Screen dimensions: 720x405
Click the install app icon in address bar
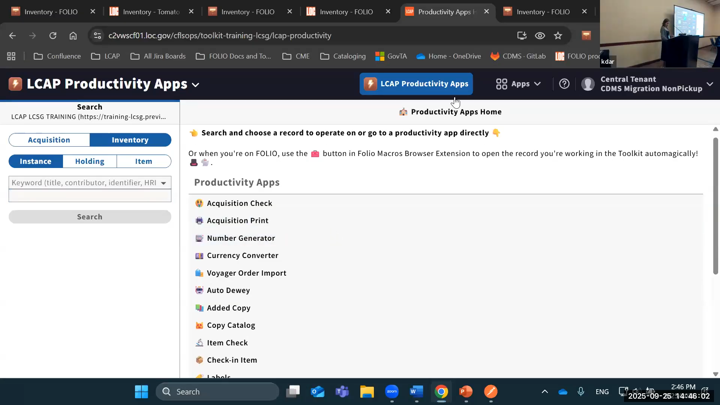pos(522,36)
